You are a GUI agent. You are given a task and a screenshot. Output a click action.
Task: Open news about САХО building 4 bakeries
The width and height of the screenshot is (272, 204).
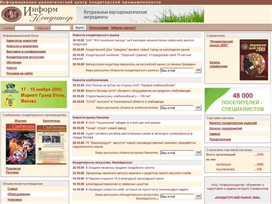click(125, 102)
